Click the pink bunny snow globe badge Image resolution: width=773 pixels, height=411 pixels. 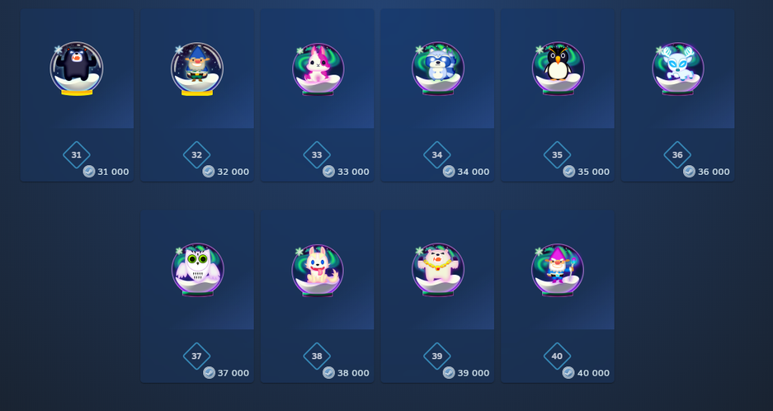(x=318, y=69)
